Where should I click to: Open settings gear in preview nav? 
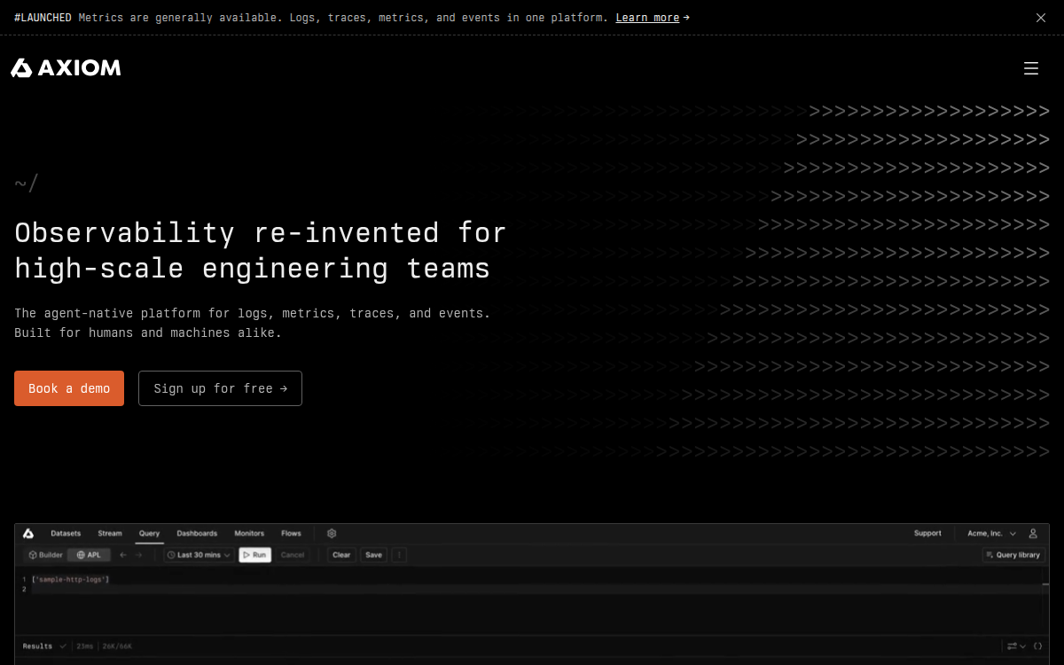(332, 534)
